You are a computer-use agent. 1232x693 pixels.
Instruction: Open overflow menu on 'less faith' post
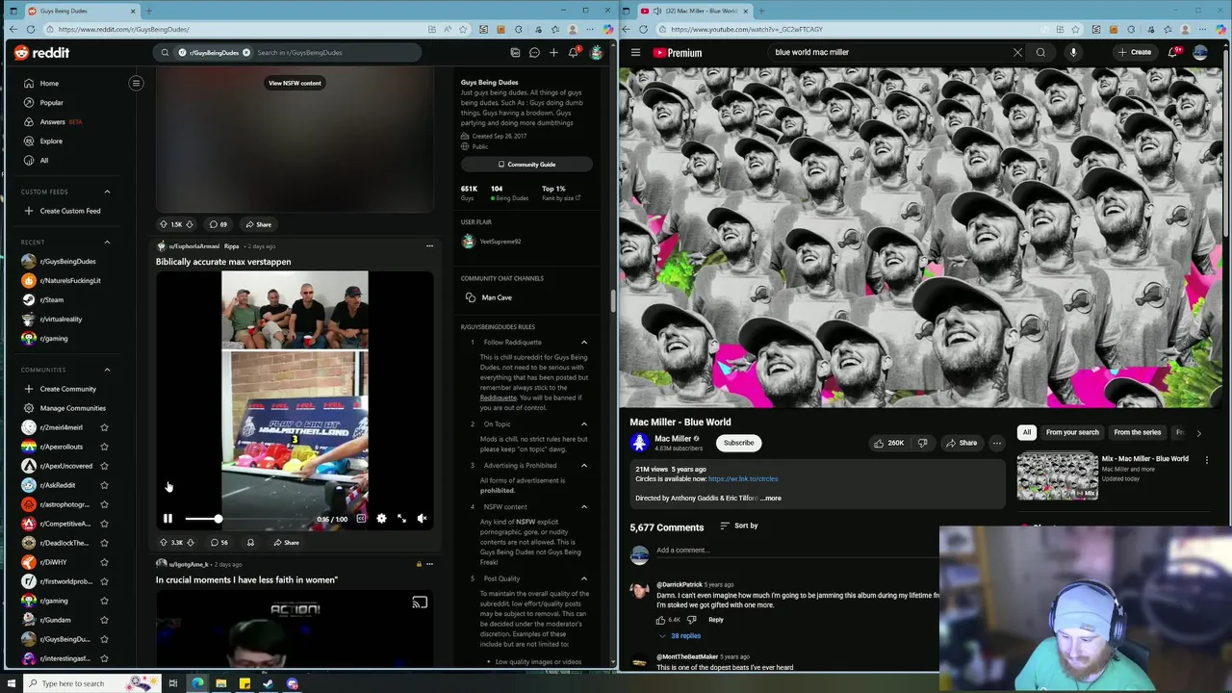pos(429,564)
